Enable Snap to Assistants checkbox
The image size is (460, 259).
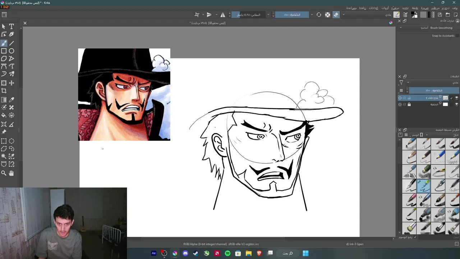[457, 36]
